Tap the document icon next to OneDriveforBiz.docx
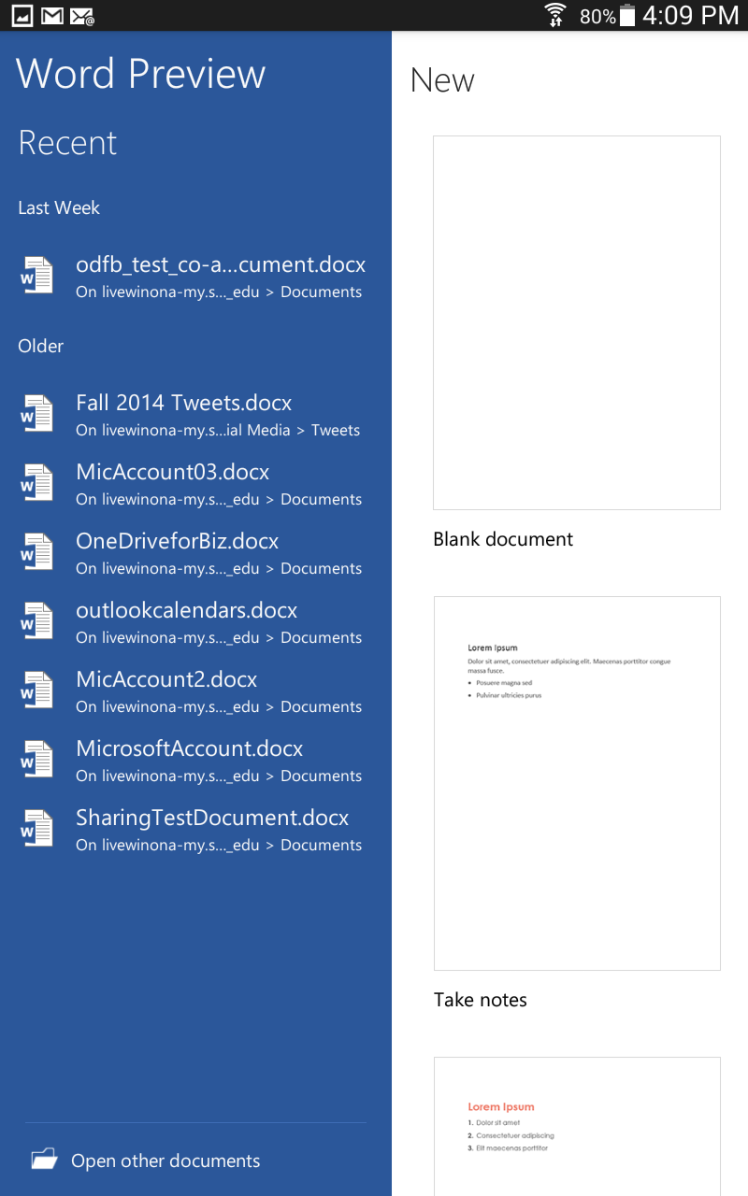Image resolution: width=748 pixels, height=1196 pixels. [x=37, y=552]
